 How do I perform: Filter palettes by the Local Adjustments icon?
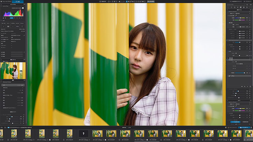(244, 7)
